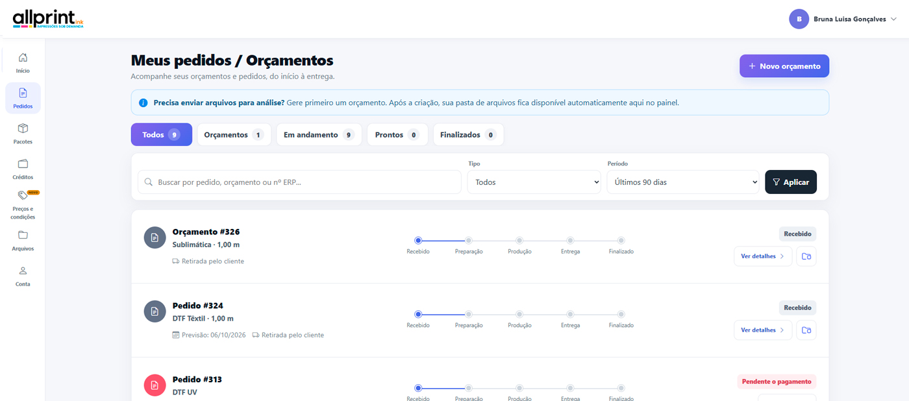The width and height of the screenshot is (909, 401).
Task: Click Ver detalhes for Orçamento #326
Action: pyautogui.click(x=763, y=256)
